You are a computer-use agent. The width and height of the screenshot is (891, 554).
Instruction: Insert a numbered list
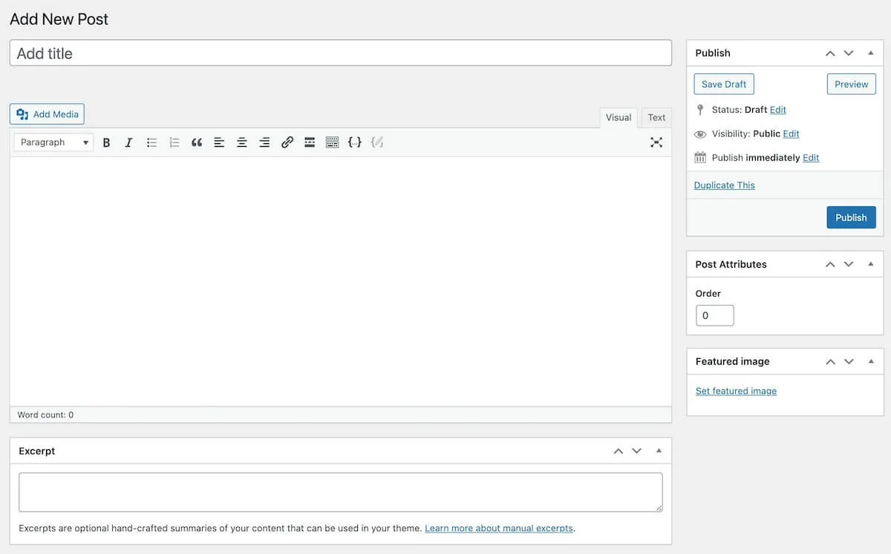pos(174,142)
